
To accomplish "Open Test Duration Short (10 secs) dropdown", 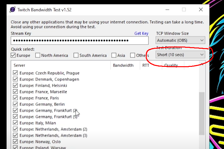I will pyautogui.click(x=180, y=55).
